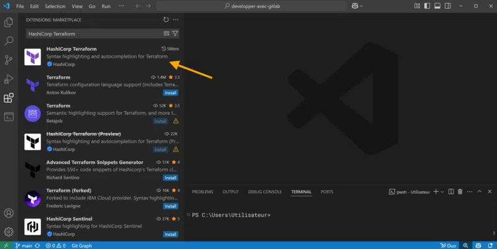Open errors and warnings in status bar
The image size is (497, 249).
point(55,245)
